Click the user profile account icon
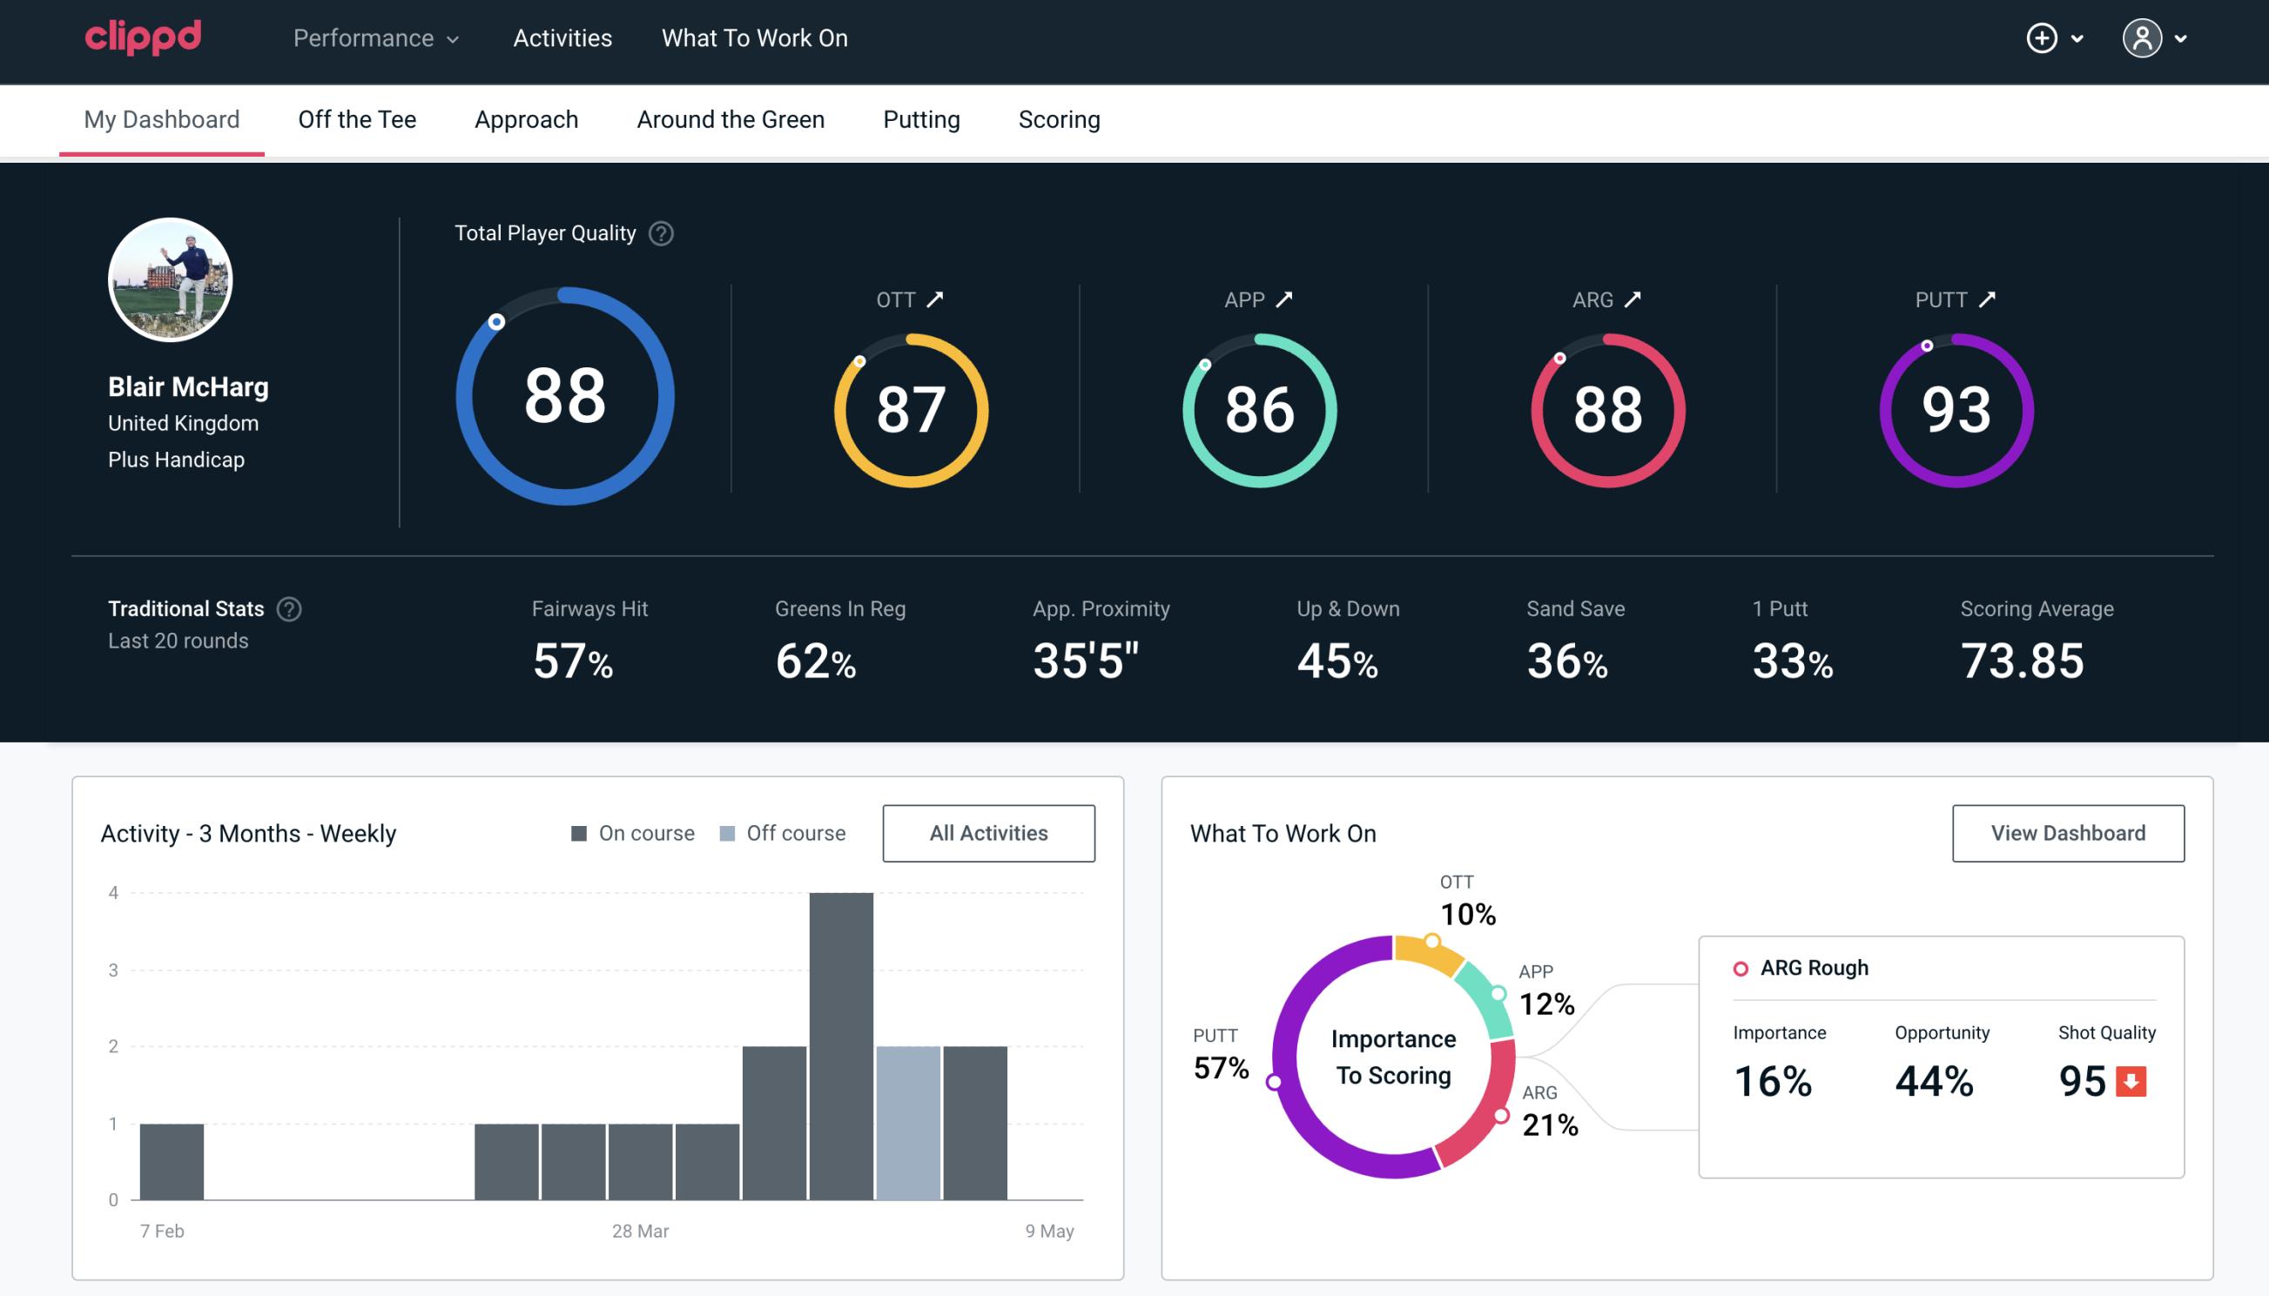2269x1296 pixels. (2143, 39)
